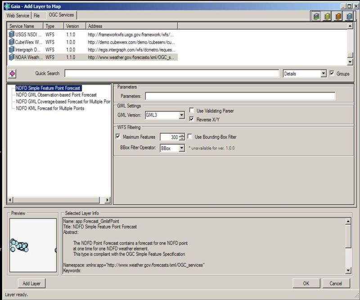Sort by Address column header
Screen dimensions: 360x300
(x=131, y=26)
